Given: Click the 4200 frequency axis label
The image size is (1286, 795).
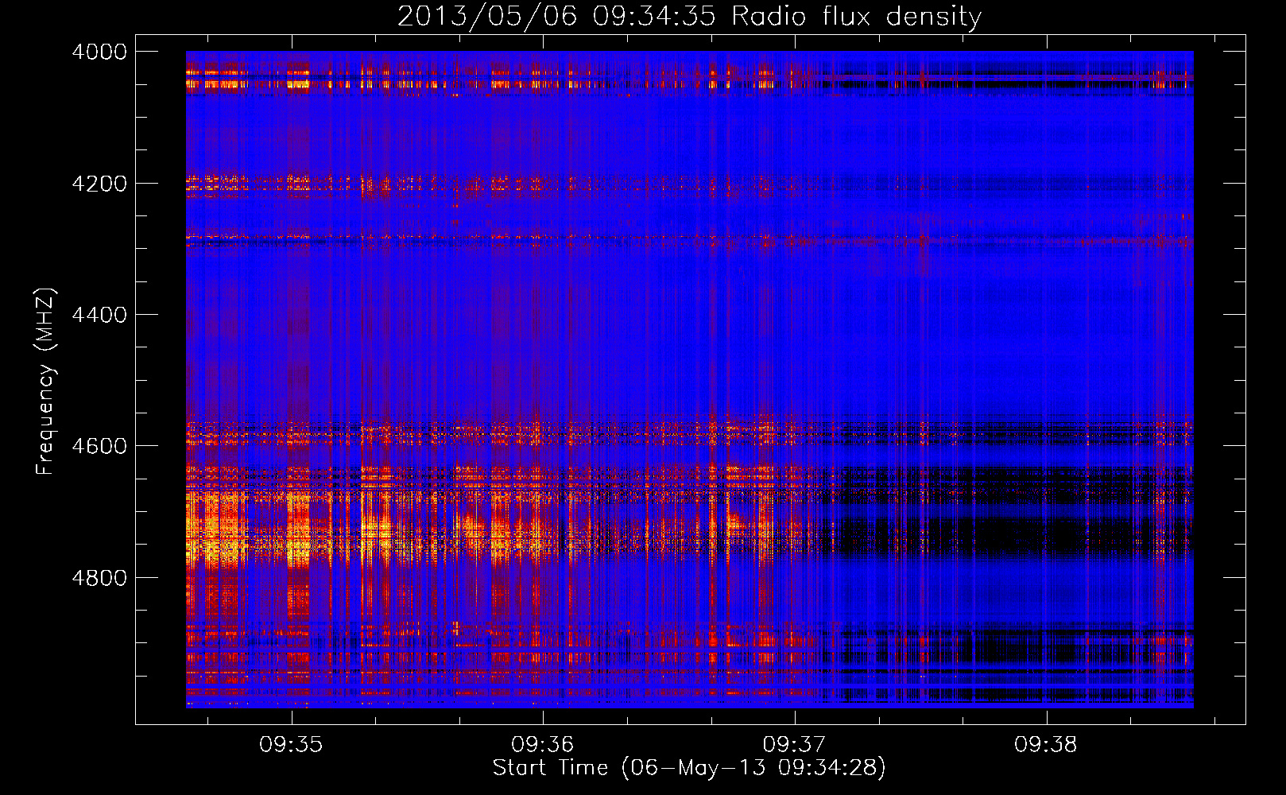Looking at the screenshot, I should pyautogui.click(x=99, y=184).
